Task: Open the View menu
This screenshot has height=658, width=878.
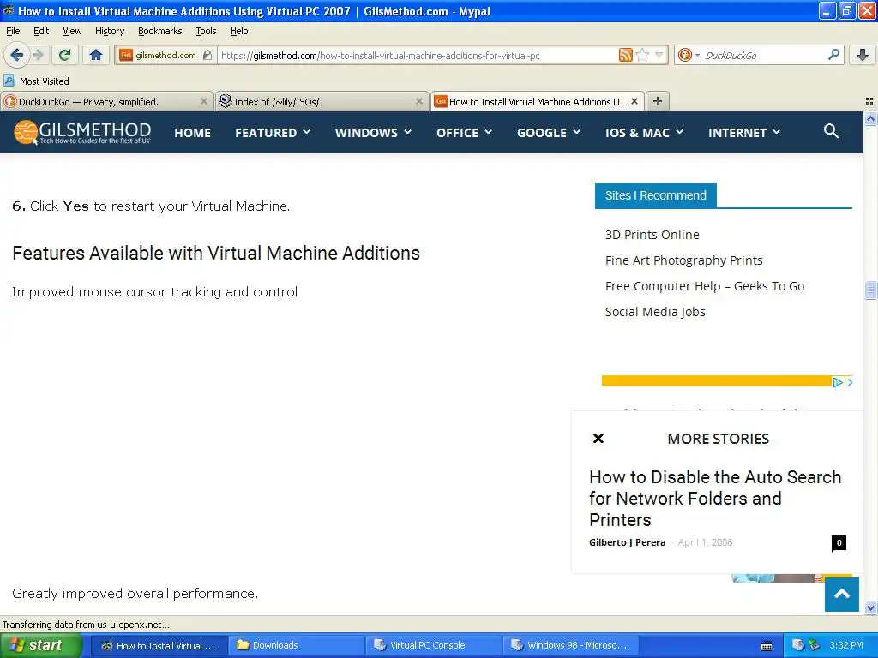Action: coord(72,31)
